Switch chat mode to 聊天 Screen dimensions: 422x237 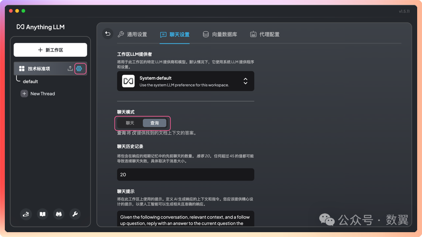(129, 123)
